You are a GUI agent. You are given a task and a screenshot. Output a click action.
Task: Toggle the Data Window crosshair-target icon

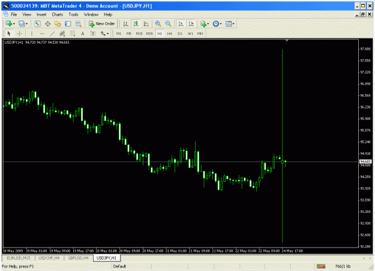click(47, 23)
